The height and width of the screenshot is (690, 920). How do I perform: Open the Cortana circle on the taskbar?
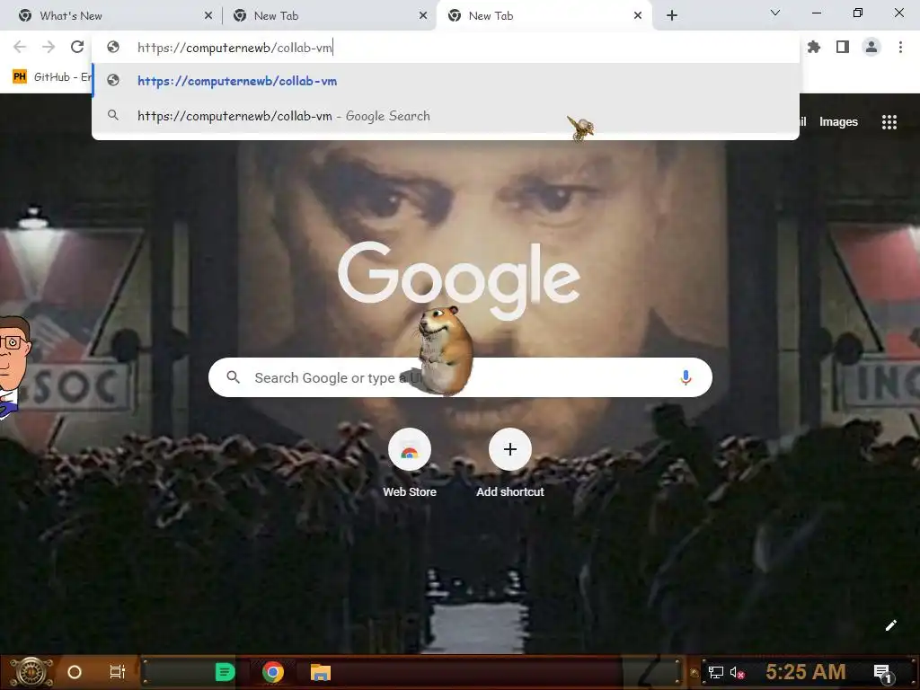click(75, 672)
